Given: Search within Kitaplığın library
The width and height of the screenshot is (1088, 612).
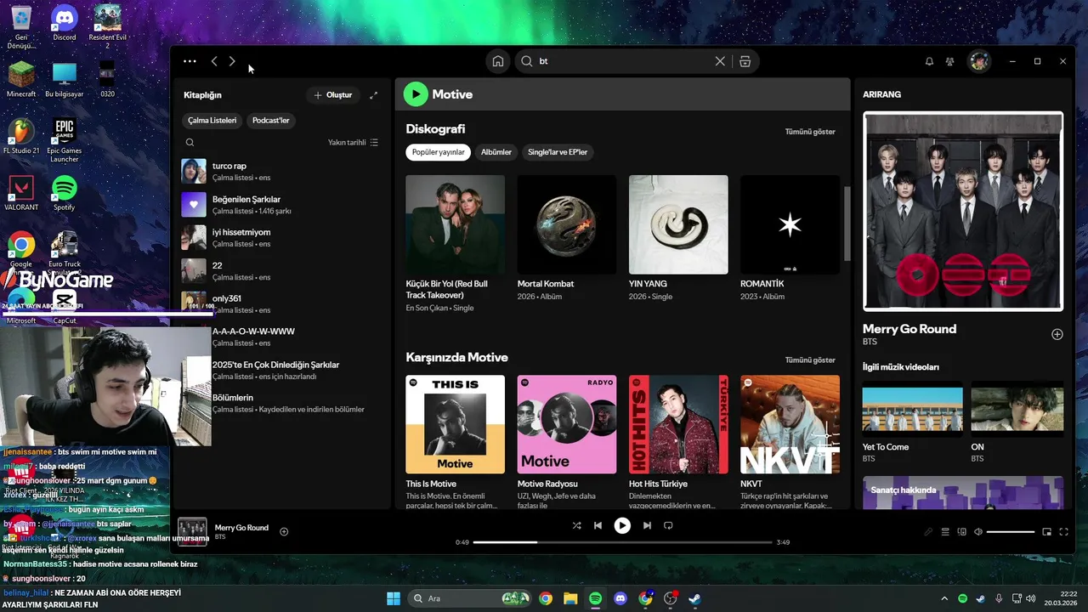Looking at the screenshot, I should tap(190, 142).
